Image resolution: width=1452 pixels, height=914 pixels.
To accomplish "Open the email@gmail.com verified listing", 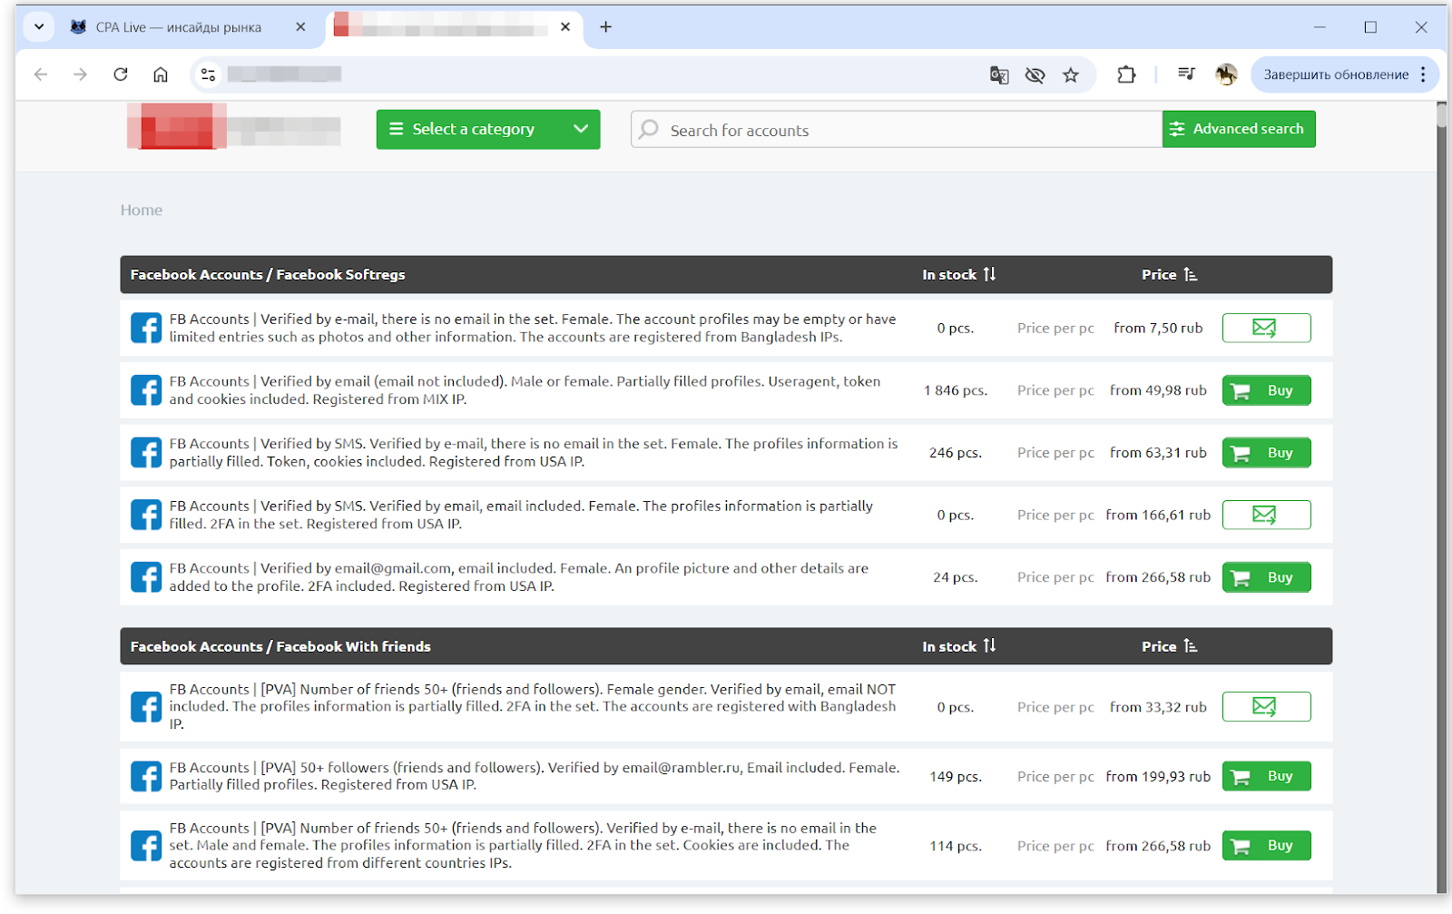I will tap(518, 577).
